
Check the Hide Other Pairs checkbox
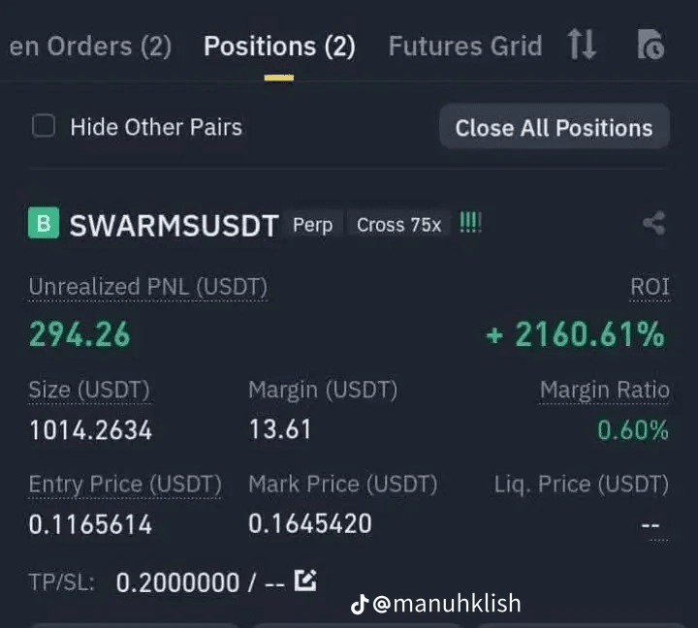point(44,126)
